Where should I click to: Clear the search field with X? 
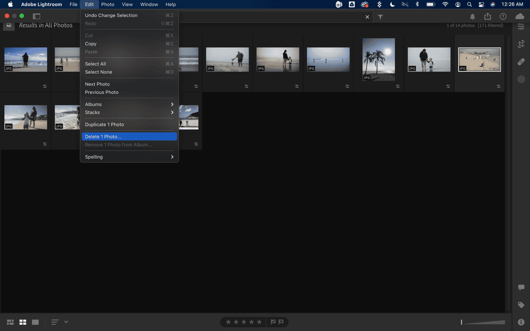click(367, 17)
